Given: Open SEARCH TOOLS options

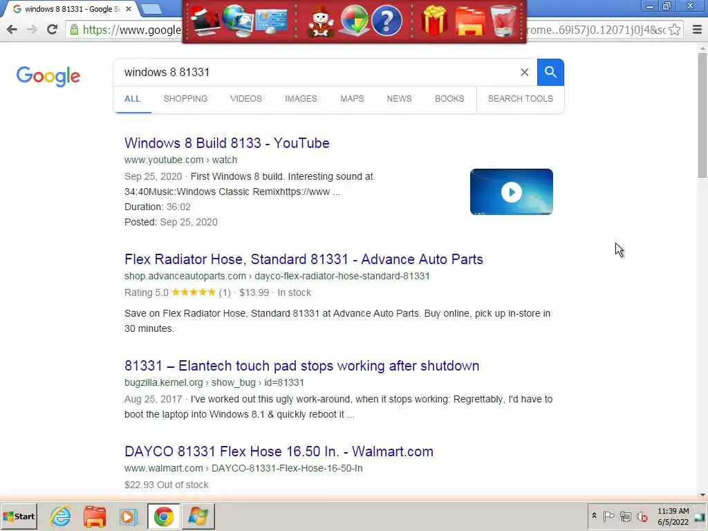Looking at the screenshot, I should click(520, 98).
